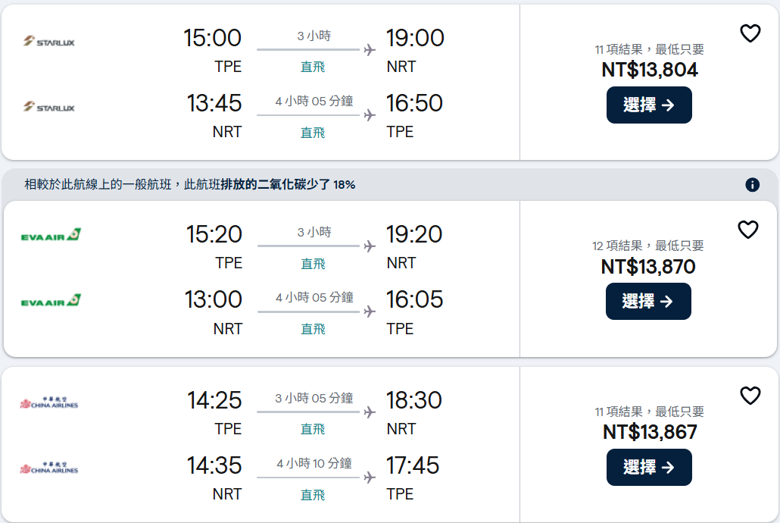Click the Starlux logo on the 15:00 departure
Screen dimensions: 780x523
pyautogui.click(x=49, y=41)
